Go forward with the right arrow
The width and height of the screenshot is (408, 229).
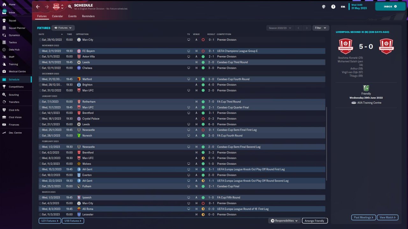47,7
